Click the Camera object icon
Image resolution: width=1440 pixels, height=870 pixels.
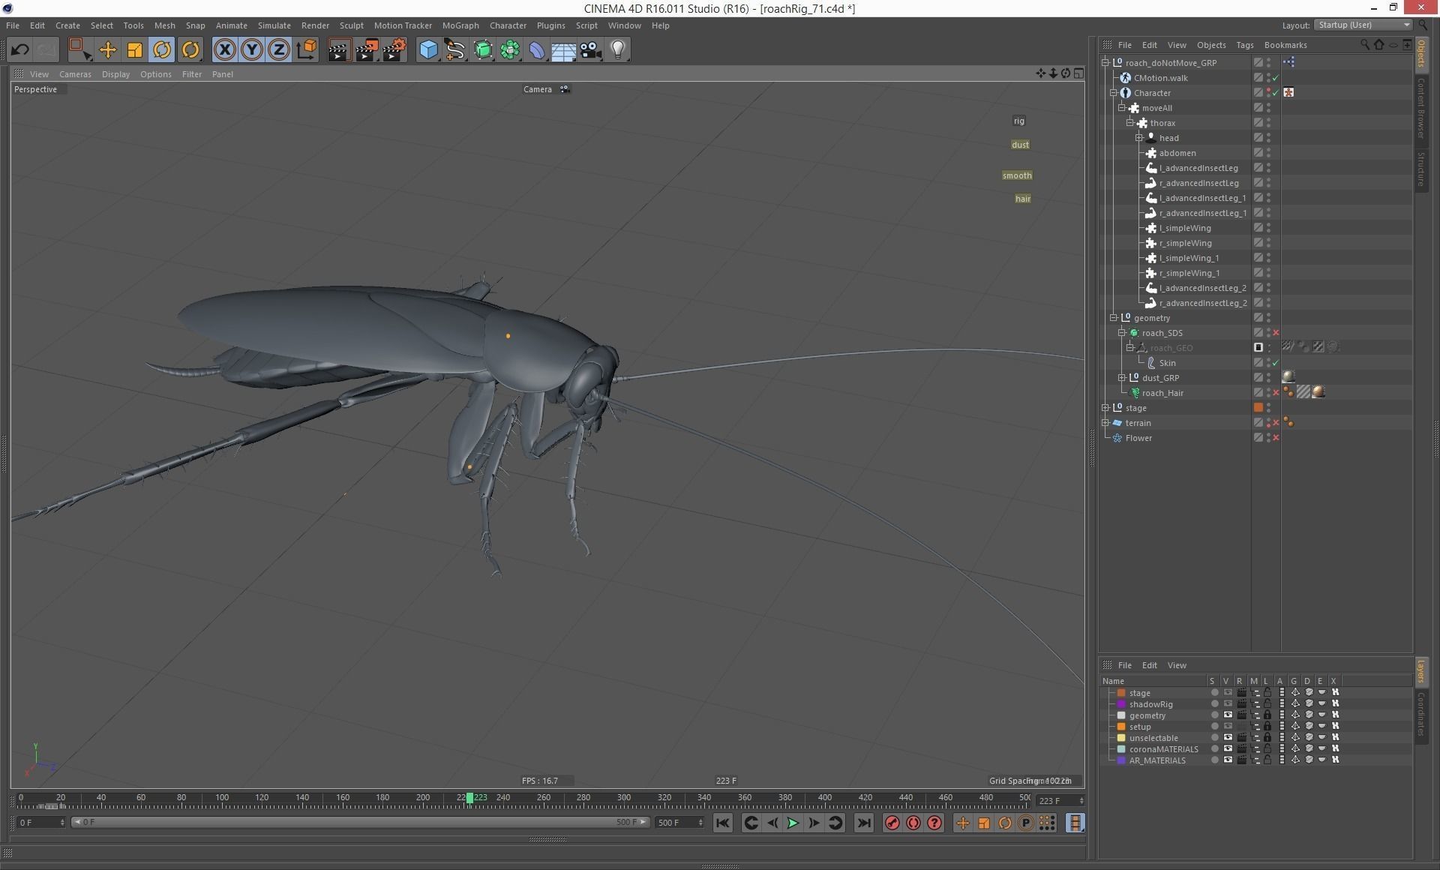(x=590, y=50)
